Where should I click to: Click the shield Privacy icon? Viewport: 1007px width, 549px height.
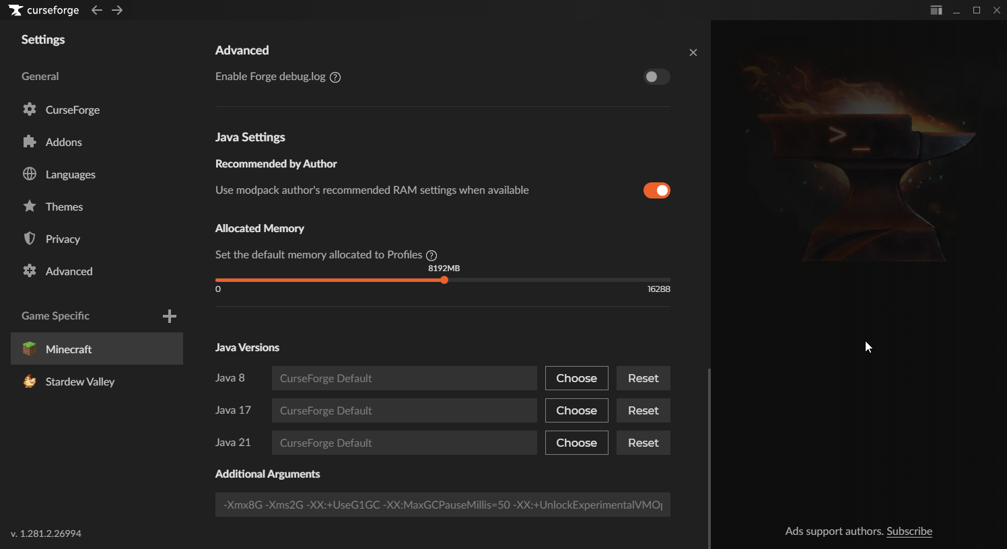pyautogui.click(x=30, y=238)
